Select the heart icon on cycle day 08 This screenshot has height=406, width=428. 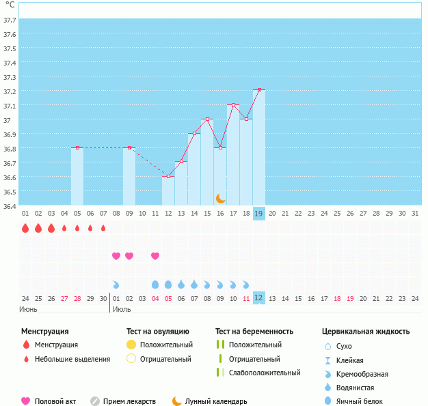116,256
